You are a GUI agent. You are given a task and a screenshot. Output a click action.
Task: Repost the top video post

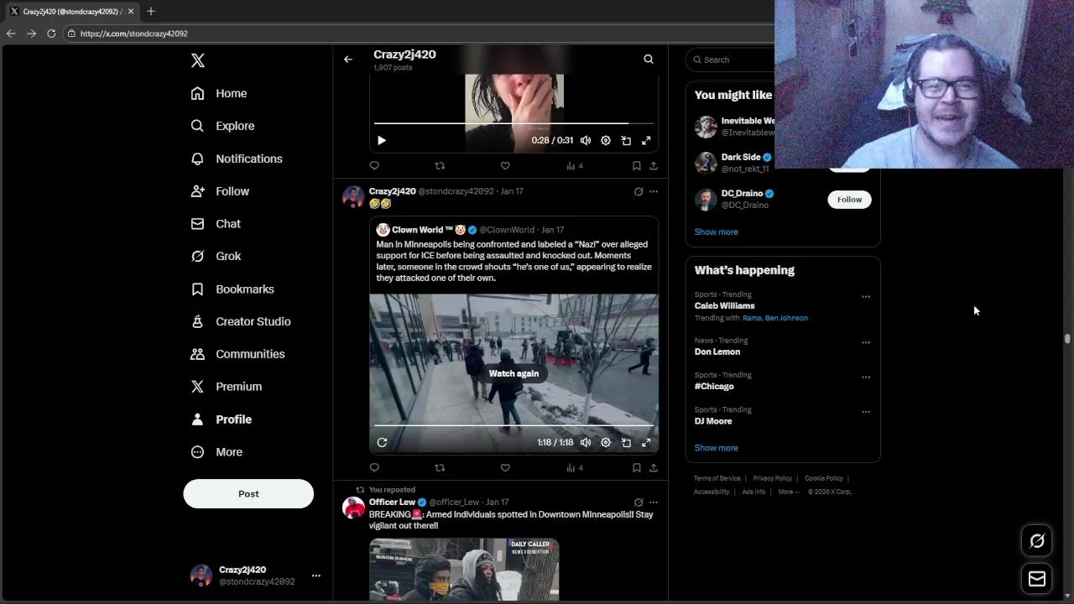click(440, 166)
